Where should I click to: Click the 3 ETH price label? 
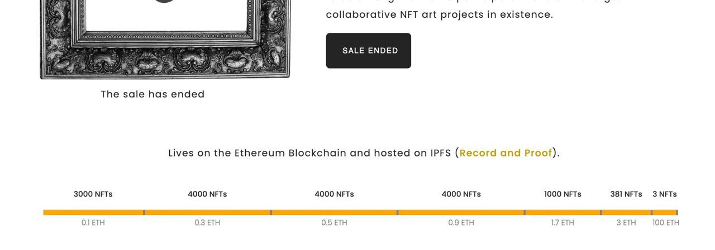click(x=626, y=223)
